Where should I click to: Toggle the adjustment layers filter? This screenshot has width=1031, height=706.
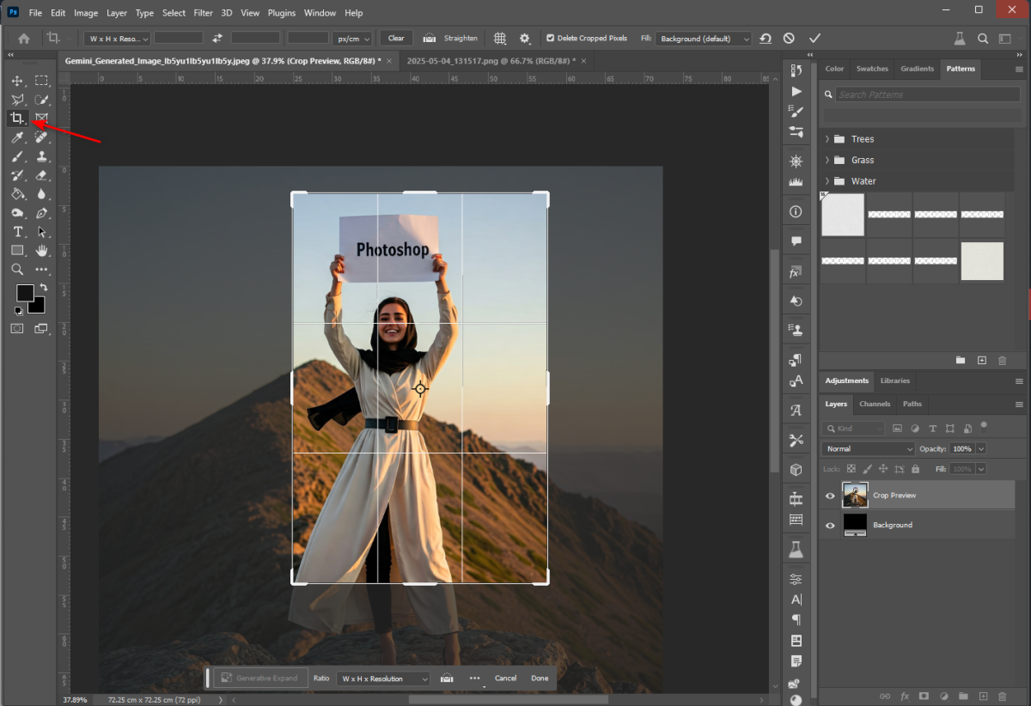pyautogui.click(x=915, y=428)
